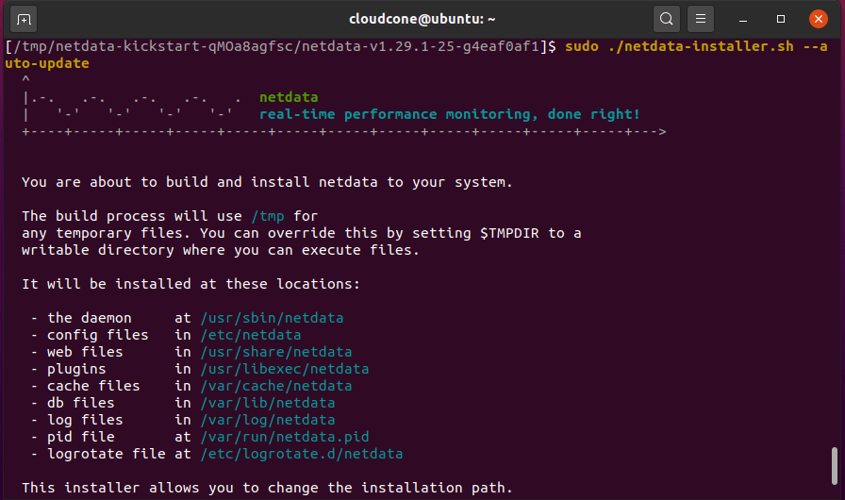Image resolution: width=845 pixels, height=500 pixels.
Task: Click the /etc/logrotate.d/netdata path
Action: coord(302,454)
